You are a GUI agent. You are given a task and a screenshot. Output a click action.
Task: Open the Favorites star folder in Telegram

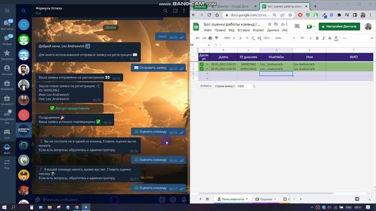[x=7, y=55]
